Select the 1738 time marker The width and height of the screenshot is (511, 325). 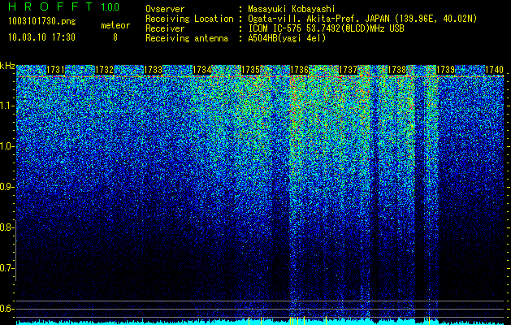pyautogui.click(x=396, y=70)
